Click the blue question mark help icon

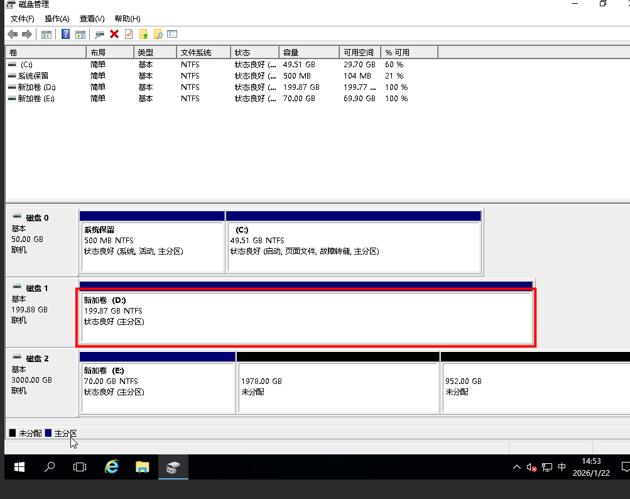tap(65, 34)
